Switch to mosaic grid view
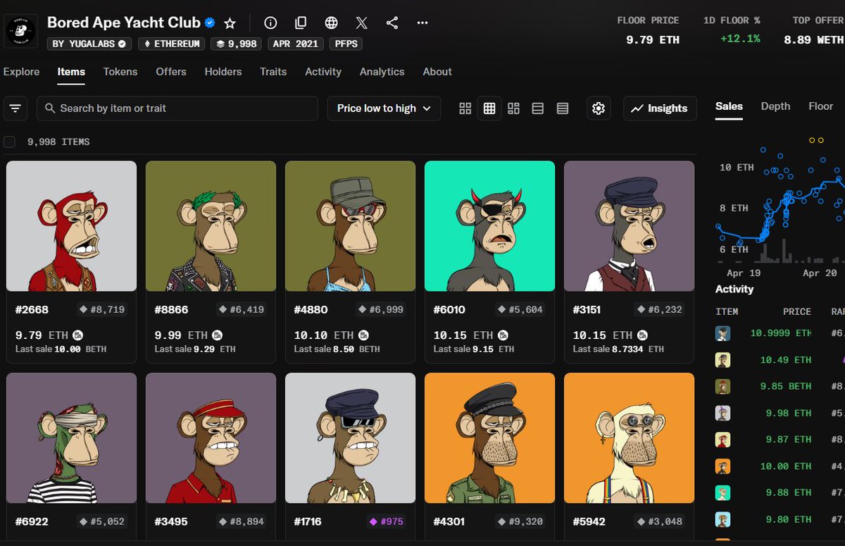Viewport: 845px width, 546px height. click(513, 108)
